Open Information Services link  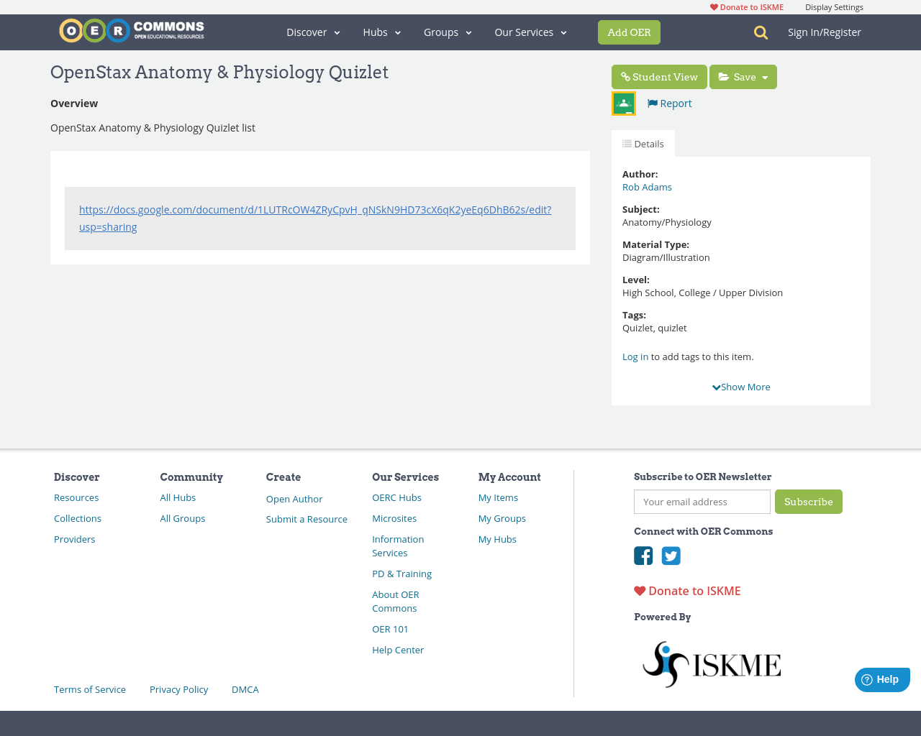(x=398, y=546)
